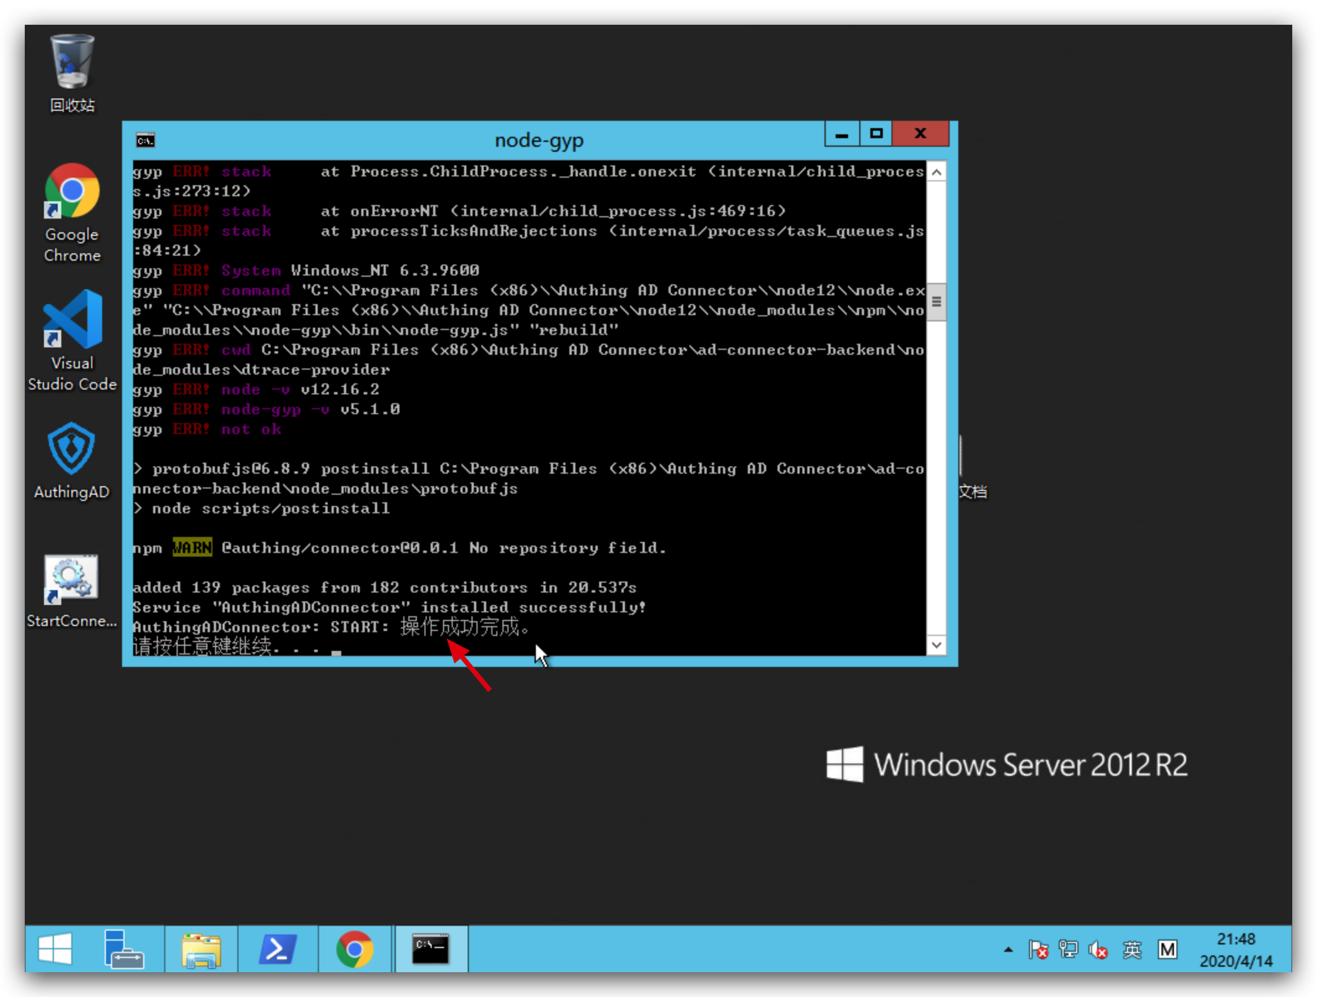
Task: Open the node-gyp window system menu icon
Action: pos(146,141)
